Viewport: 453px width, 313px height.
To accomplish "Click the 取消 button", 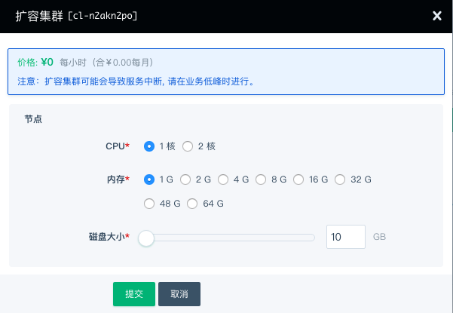I will [179, 294].
